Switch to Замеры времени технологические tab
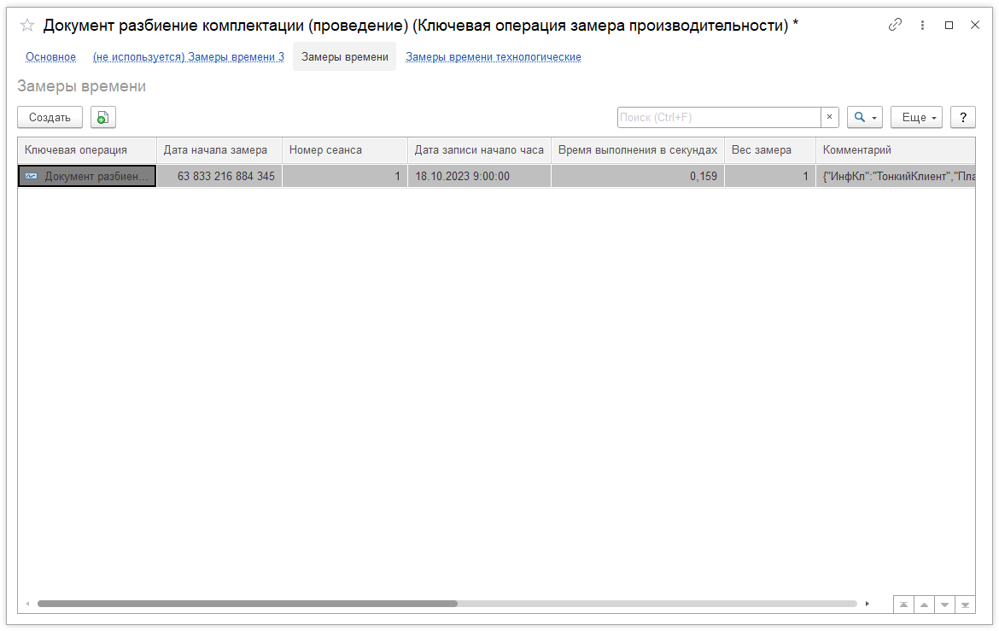This screenshot has height=631, width=999. (493, 56)
